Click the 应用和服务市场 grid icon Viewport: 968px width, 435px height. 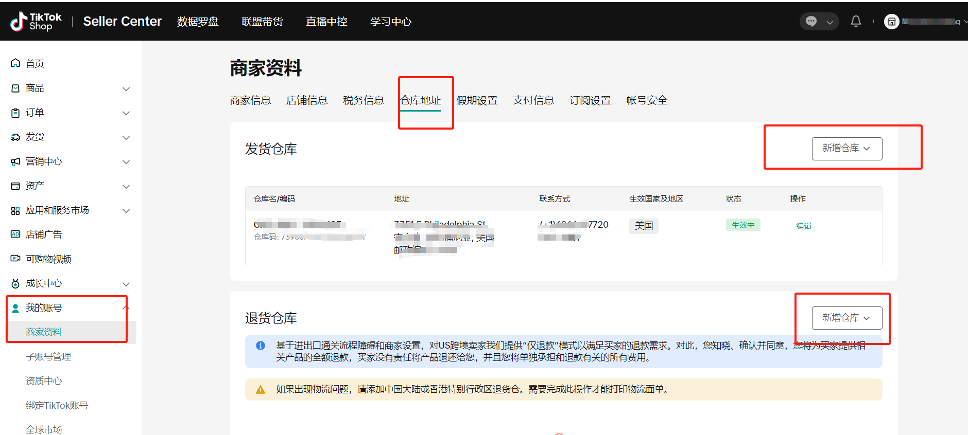15,210
